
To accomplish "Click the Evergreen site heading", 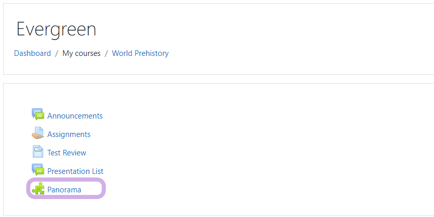I will tap(56, 29).
